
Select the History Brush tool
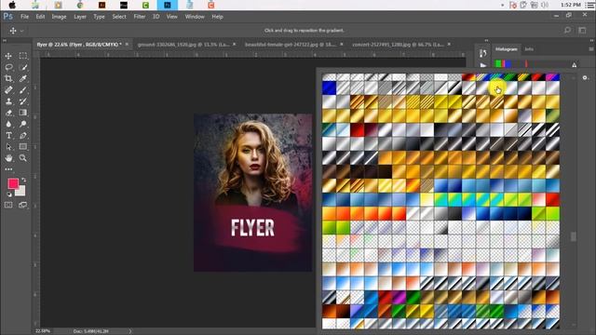[22, 101]
